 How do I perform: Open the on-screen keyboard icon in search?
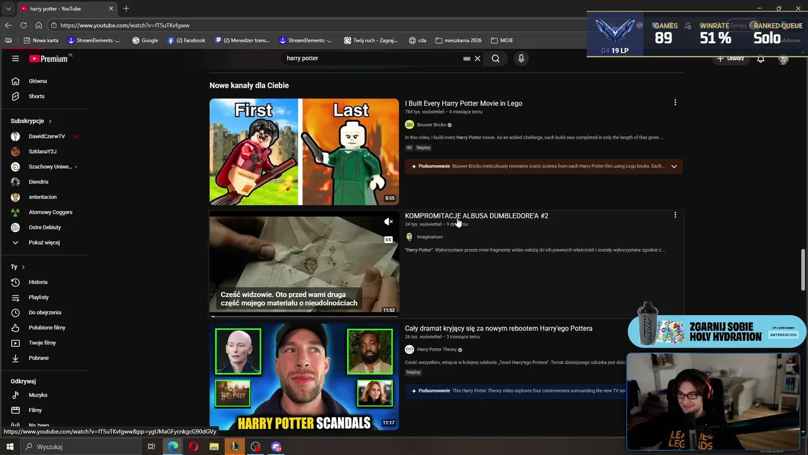pos(466,59)
